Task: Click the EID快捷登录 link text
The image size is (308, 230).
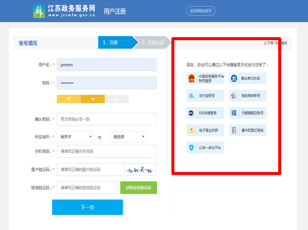Action: pyautogui.click(x=208, y=113)
